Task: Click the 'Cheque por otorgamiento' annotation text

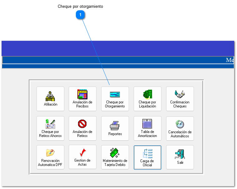Action: click(x=80, y=6)
